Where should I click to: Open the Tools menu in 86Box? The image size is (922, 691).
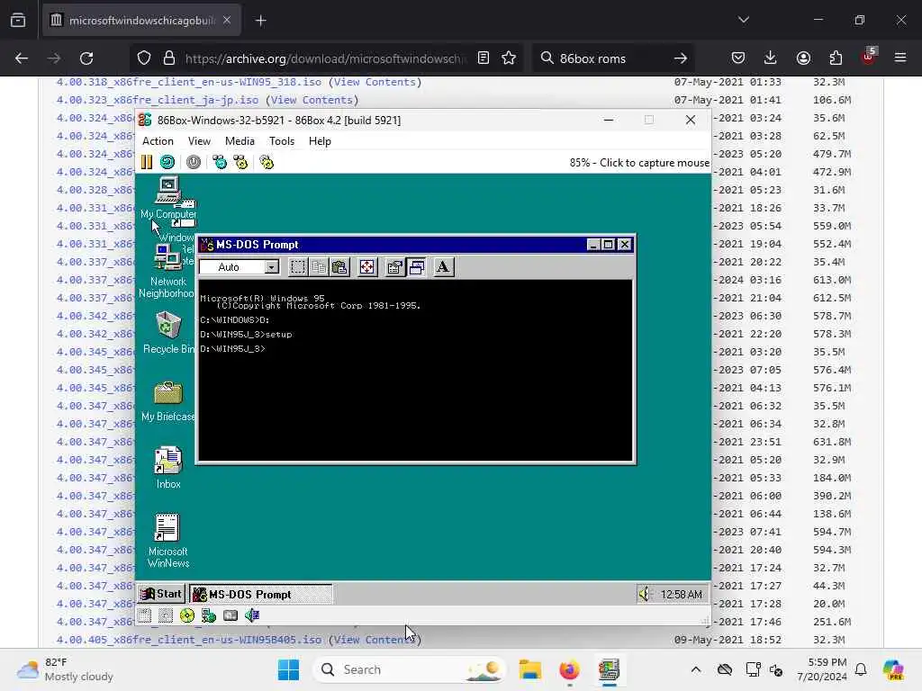pyautogui.click(x=282, y=141)
